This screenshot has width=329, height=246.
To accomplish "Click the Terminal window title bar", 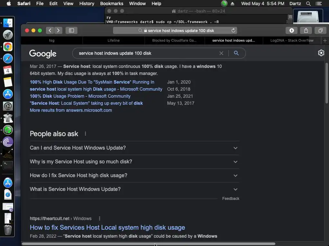I will pos(198,11).
